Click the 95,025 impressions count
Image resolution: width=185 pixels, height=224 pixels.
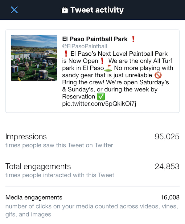pyautogui.click(x=167, y=137)
